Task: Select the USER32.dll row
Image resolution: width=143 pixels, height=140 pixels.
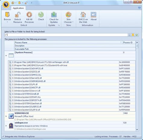Action: pyautogui.click(x=72, y=107)
